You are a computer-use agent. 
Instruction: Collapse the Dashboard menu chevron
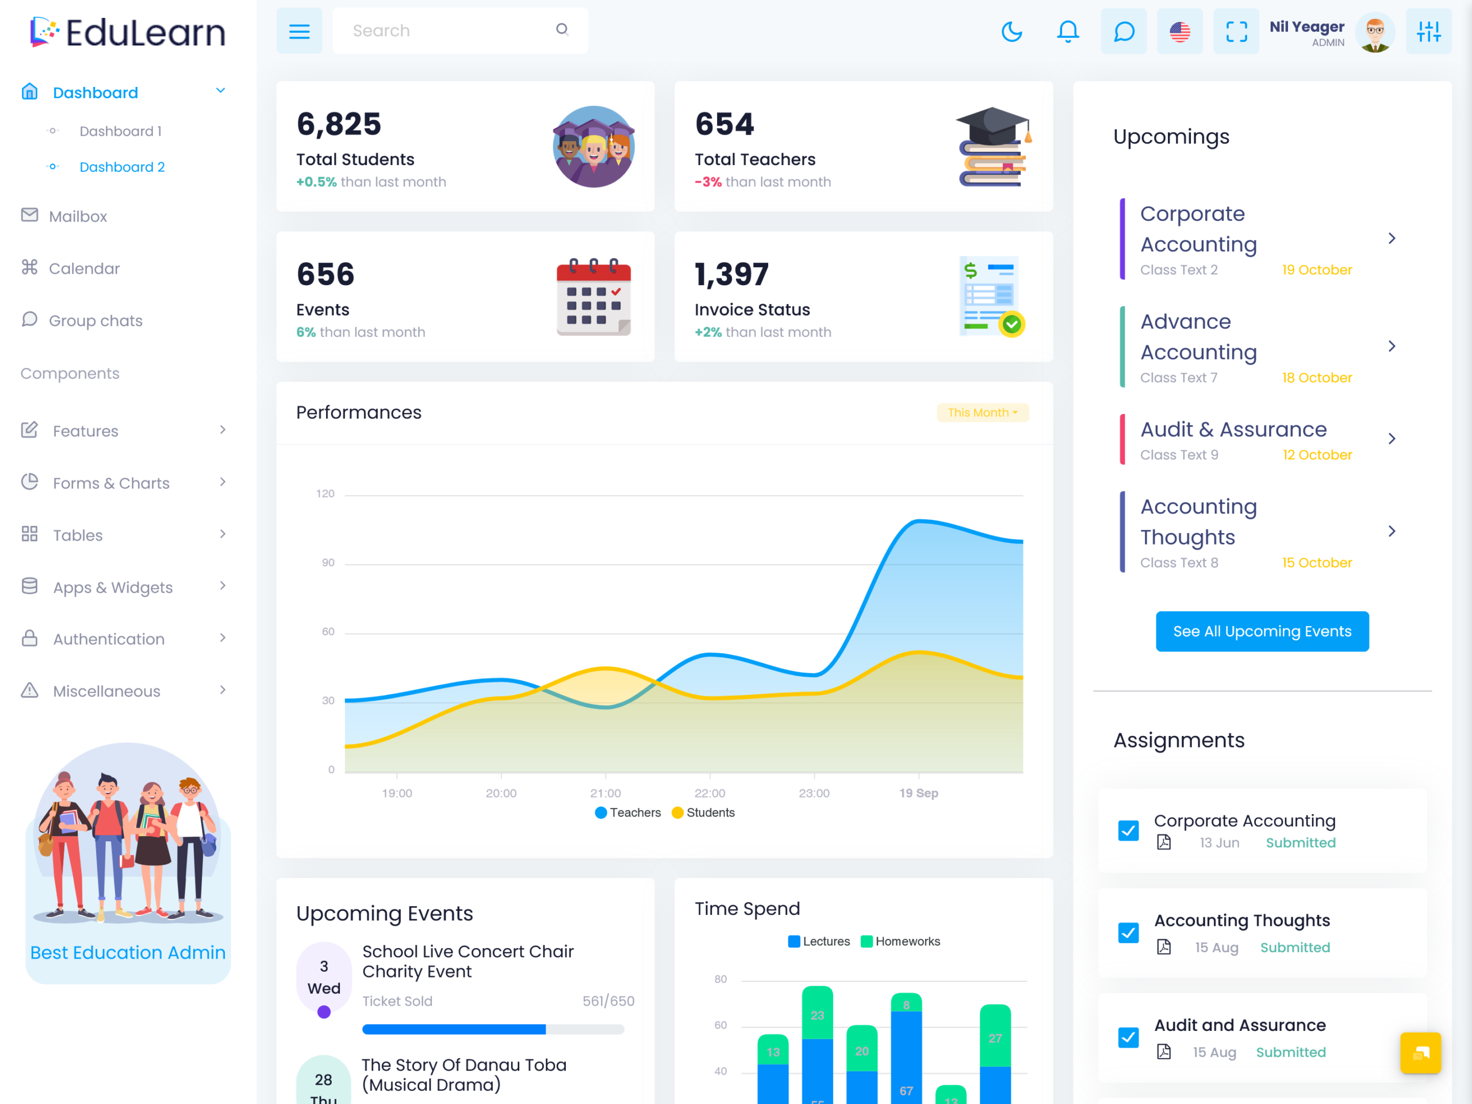[x=221, y=90]
